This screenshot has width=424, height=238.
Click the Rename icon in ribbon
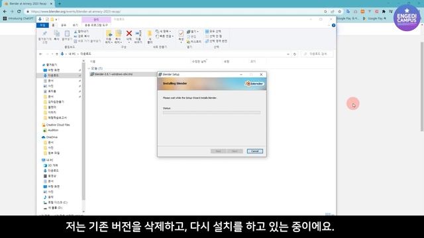click(138, 34)
